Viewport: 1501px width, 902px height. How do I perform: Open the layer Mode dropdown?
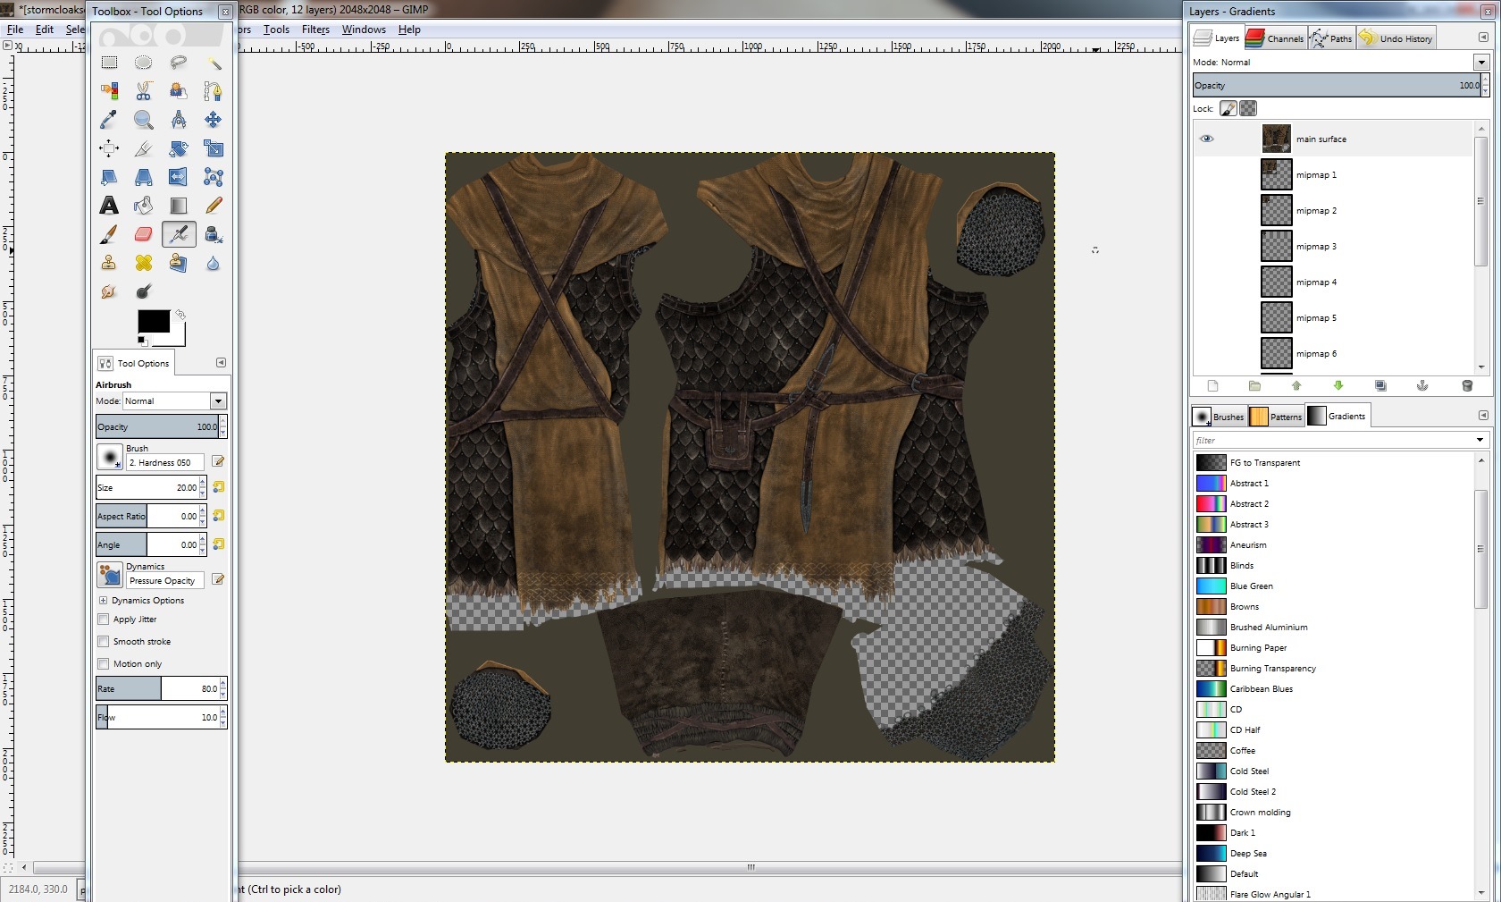tap(1480, 63)
